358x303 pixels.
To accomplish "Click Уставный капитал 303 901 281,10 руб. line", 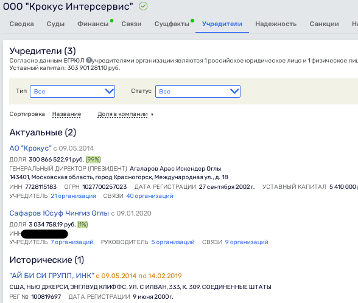I will 65,68.
